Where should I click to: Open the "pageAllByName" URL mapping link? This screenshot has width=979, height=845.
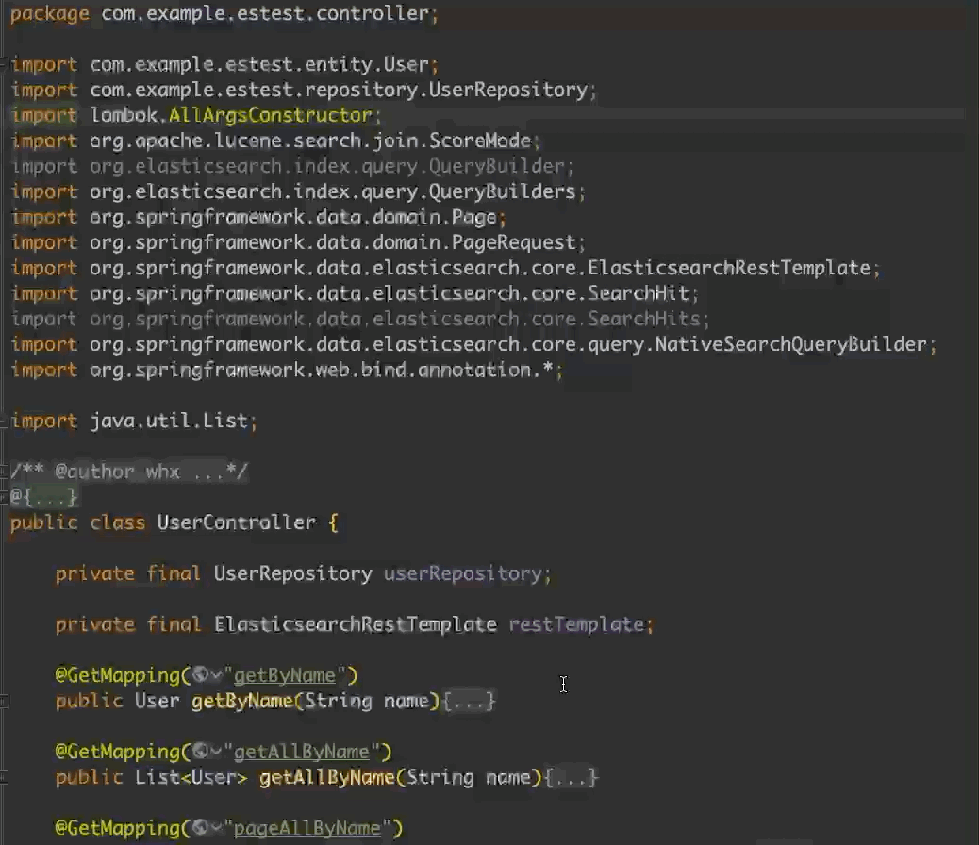click(307, 829)
